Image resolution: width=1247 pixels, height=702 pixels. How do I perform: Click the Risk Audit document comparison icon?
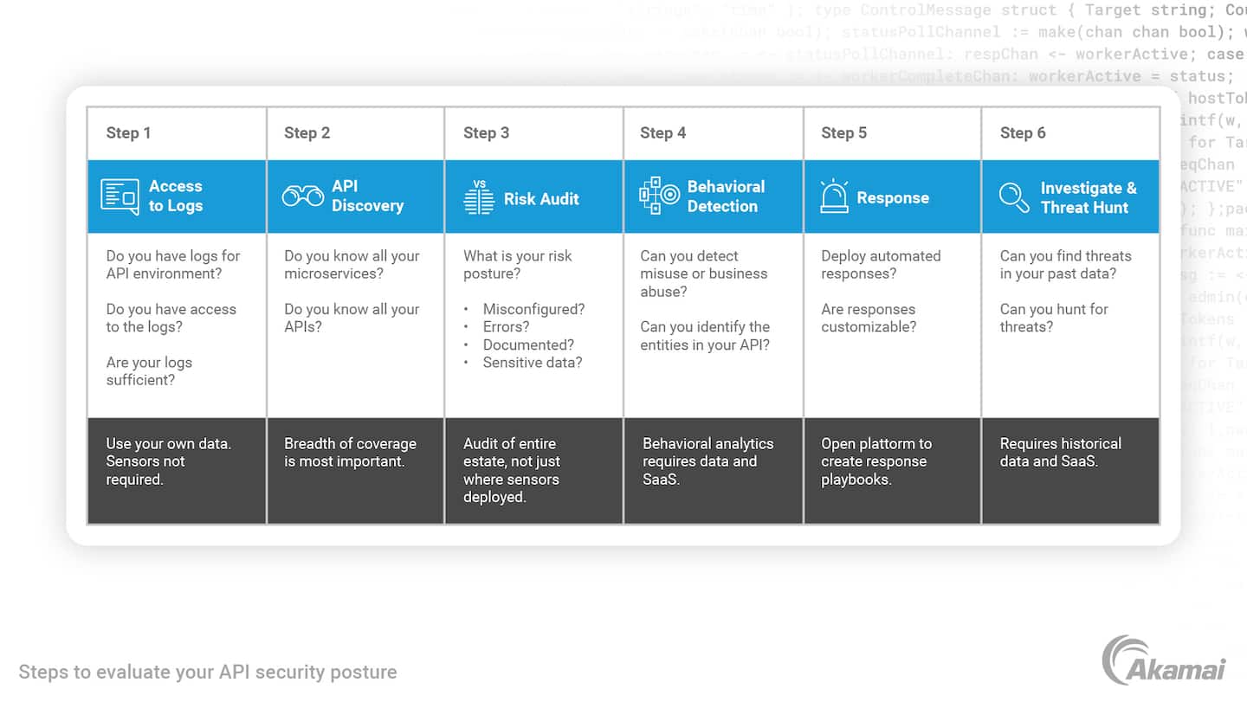[479, 198]
